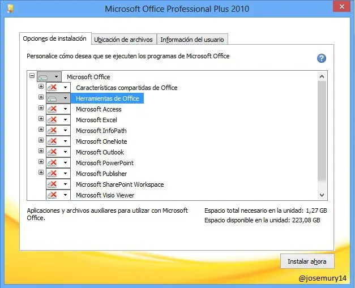Expand the Microsoft Excel node

[41, 119]
